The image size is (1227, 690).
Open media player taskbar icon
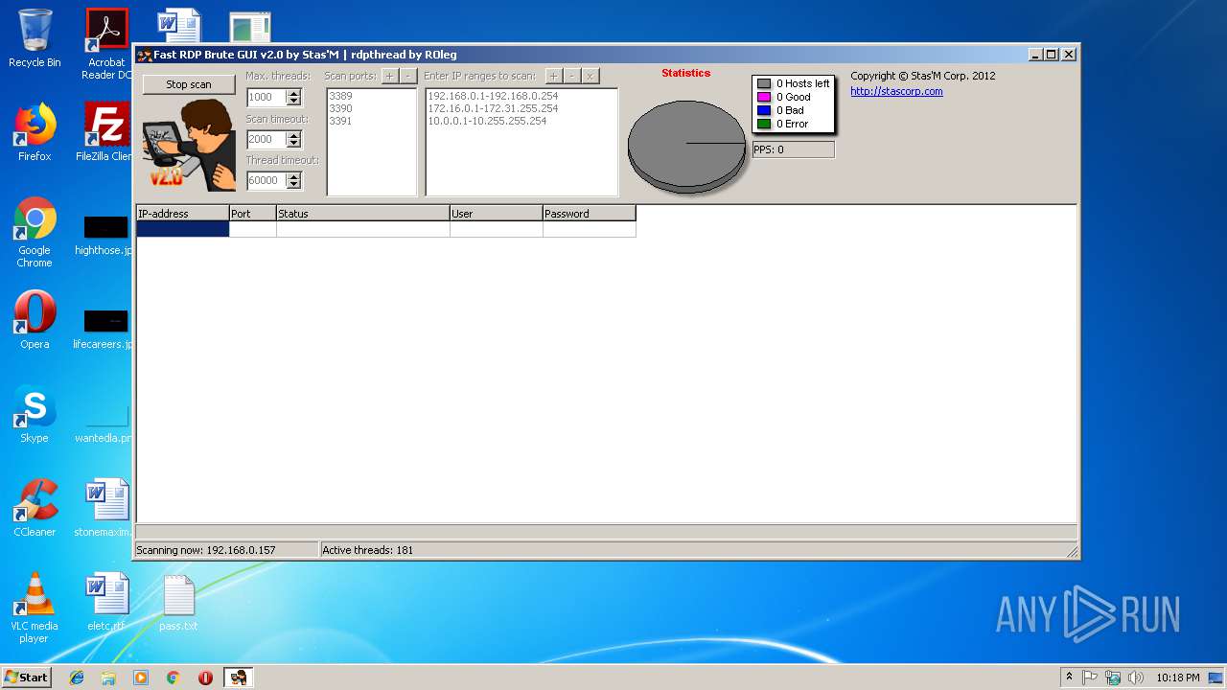(x=141, y=678)
